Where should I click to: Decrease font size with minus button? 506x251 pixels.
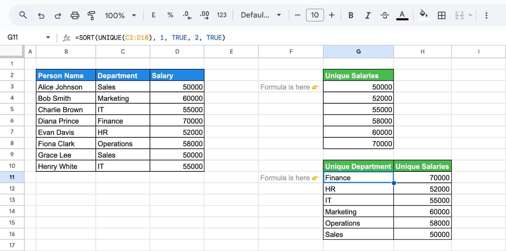(298, 15)
